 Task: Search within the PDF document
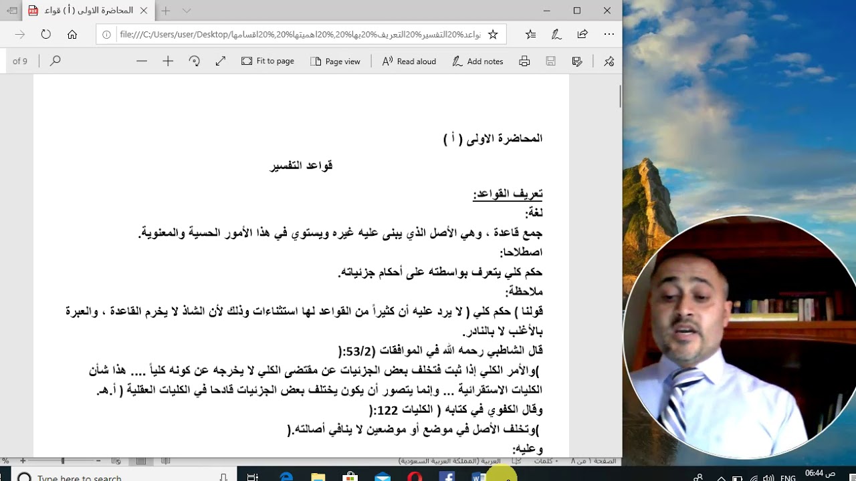coord(56,61)
